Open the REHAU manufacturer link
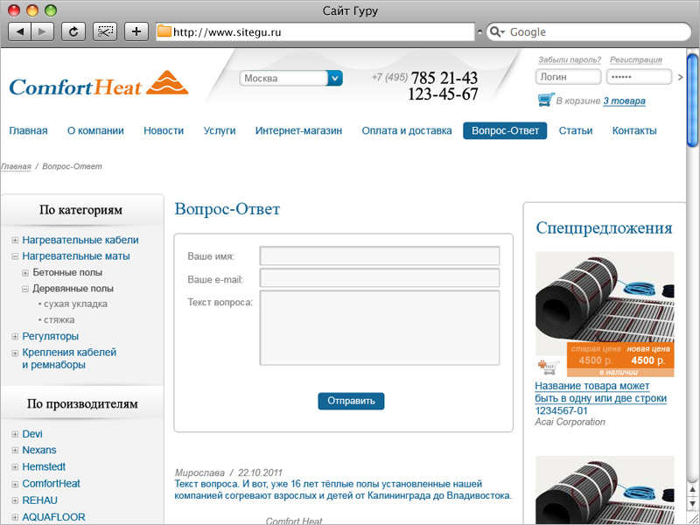This screenshot has width=700, height=525. [x=39, y=500]
